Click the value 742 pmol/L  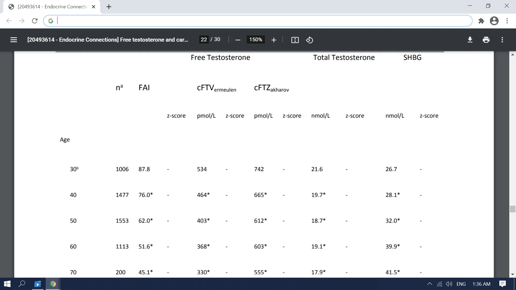pos(259,169)
